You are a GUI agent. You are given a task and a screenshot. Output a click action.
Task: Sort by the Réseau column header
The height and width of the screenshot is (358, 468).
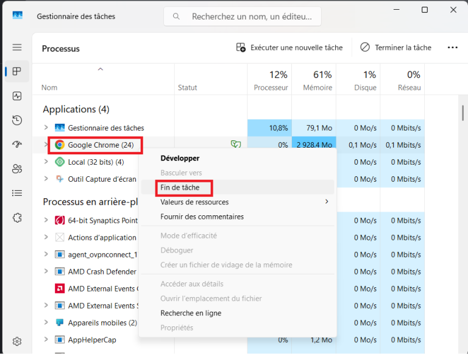click(402, 79)
